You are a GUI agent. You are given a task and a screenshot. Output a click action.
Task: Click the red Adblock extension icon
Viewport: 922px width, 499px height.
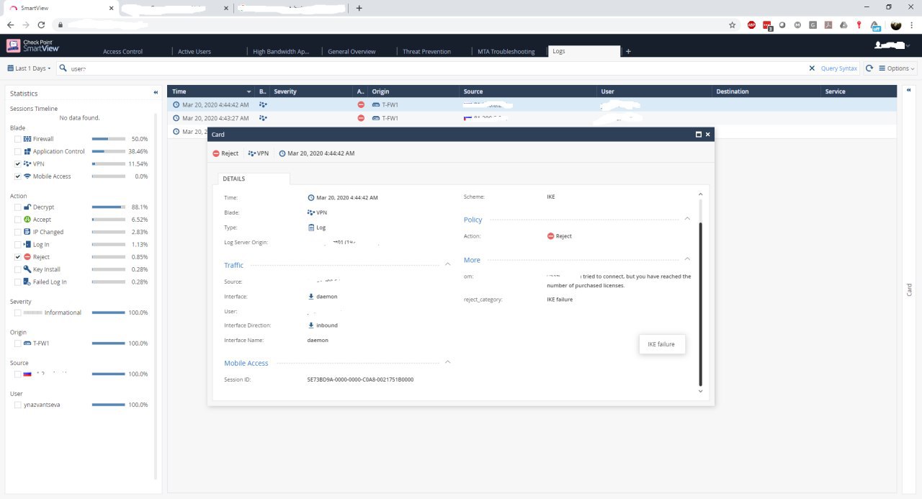[751, 24]
